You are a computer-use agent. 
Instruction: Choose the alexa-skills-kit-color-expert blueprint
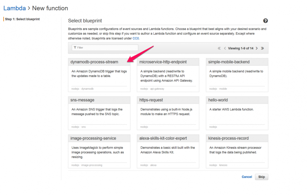pos(168,151)
